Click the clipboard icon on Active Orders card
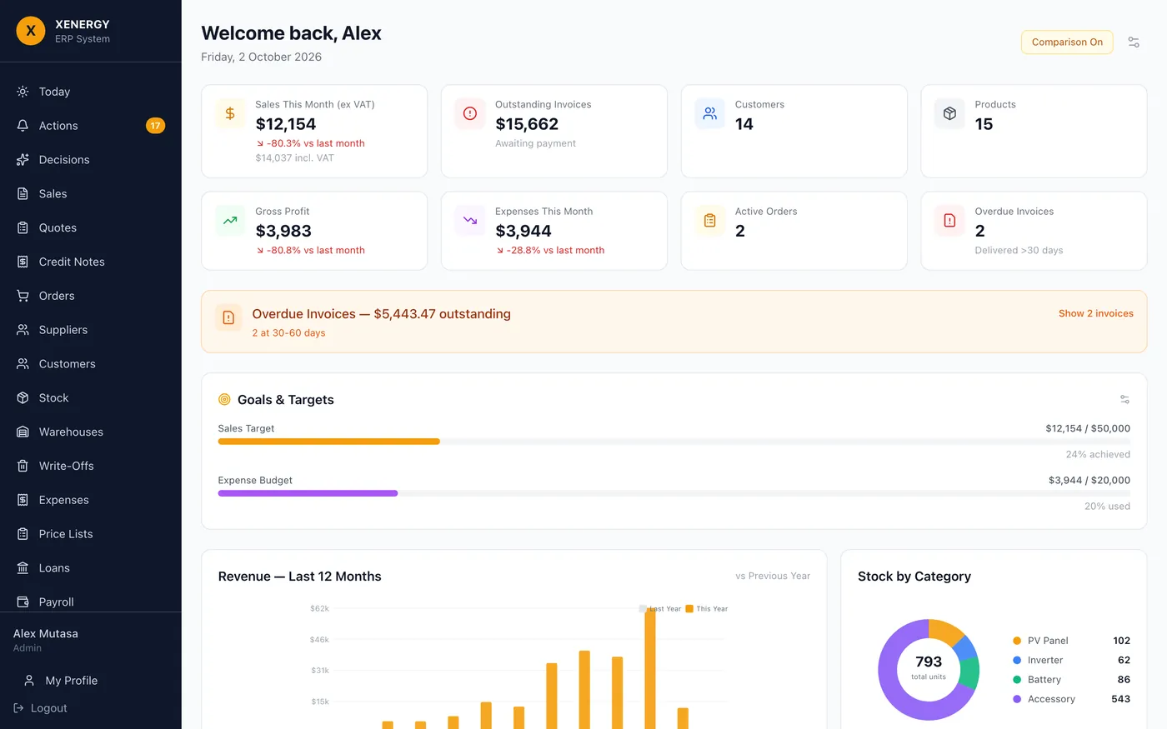The height and width of the screenshot is (729, 1167). [710, 221]
